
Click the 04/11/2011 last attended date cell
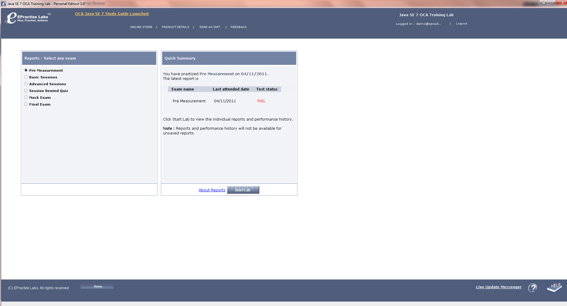coord(225,101)
